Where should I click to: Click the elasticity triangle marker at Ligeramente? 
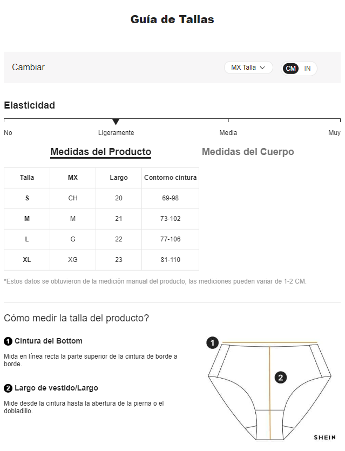(116, 122)
